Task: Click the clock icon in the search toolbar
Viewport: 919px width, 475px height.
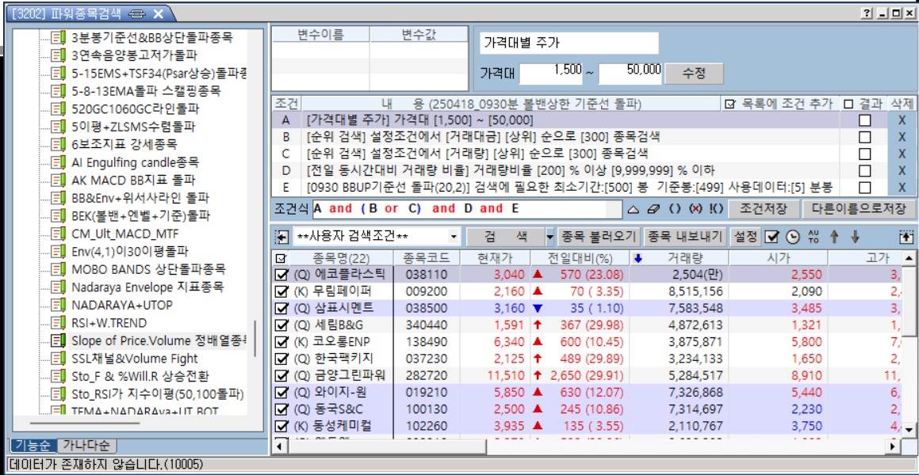Action: pos(792,237)
